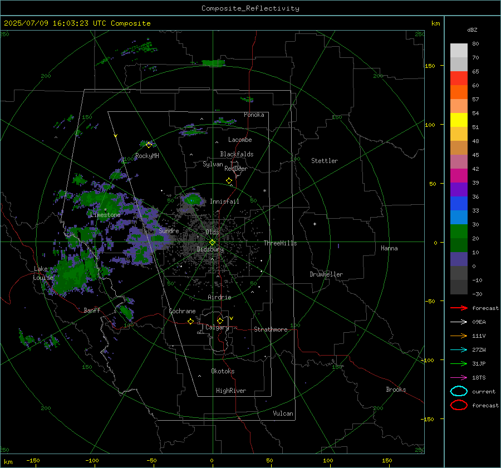The height and width of the screenshot is (468, 501).
Task: Click the Vulcan label
Action: [283, 413]
